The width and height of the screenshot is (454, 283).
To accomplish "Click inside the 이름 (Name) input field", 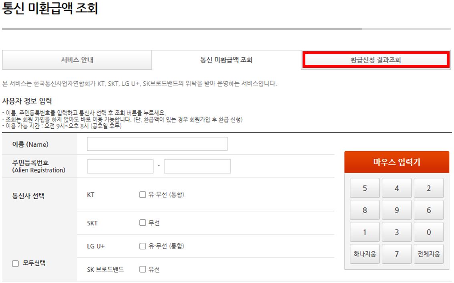I will pos(156,143).
